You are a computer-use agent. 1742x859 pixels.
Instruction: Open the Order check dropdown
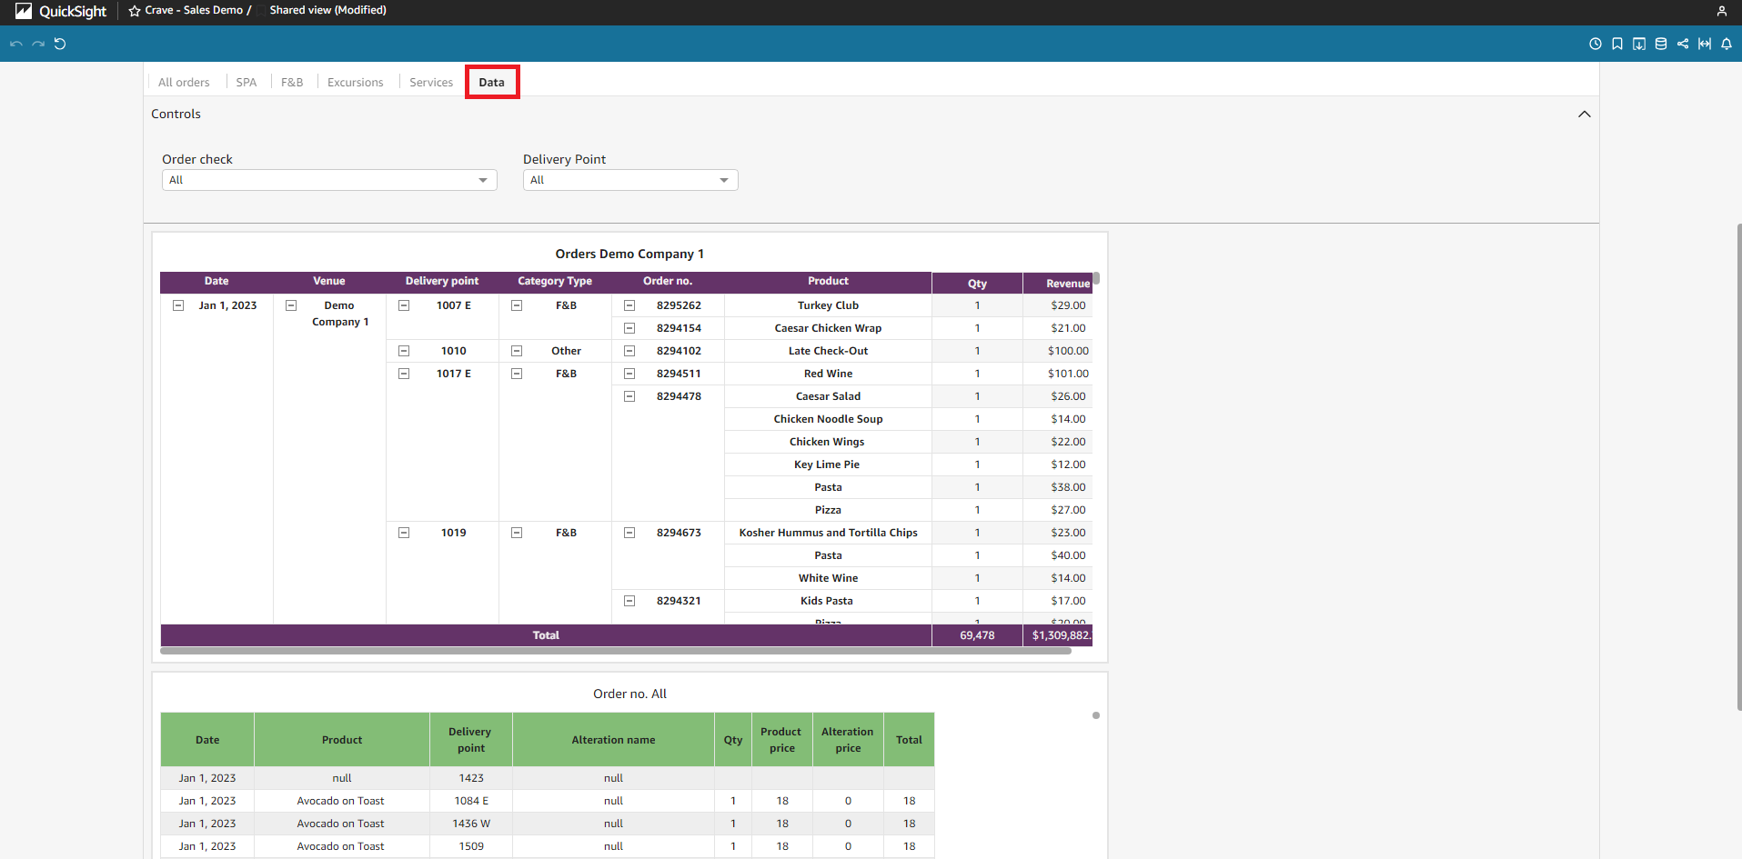[x=329, y=180]
